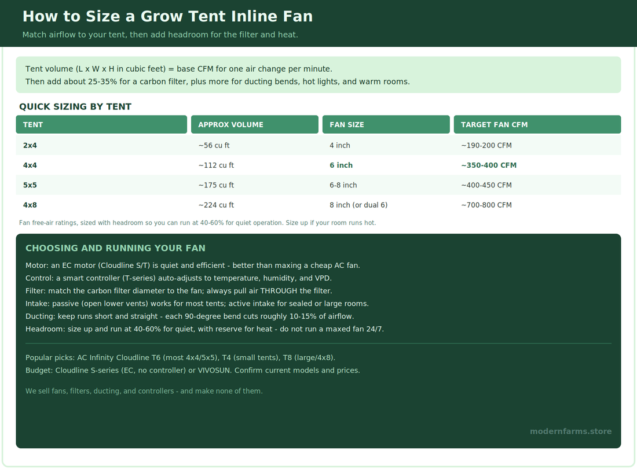Click the subtitle 'Match airflow to your tent' line
This screenshot has width=637, height=469.
click(160, 35)
